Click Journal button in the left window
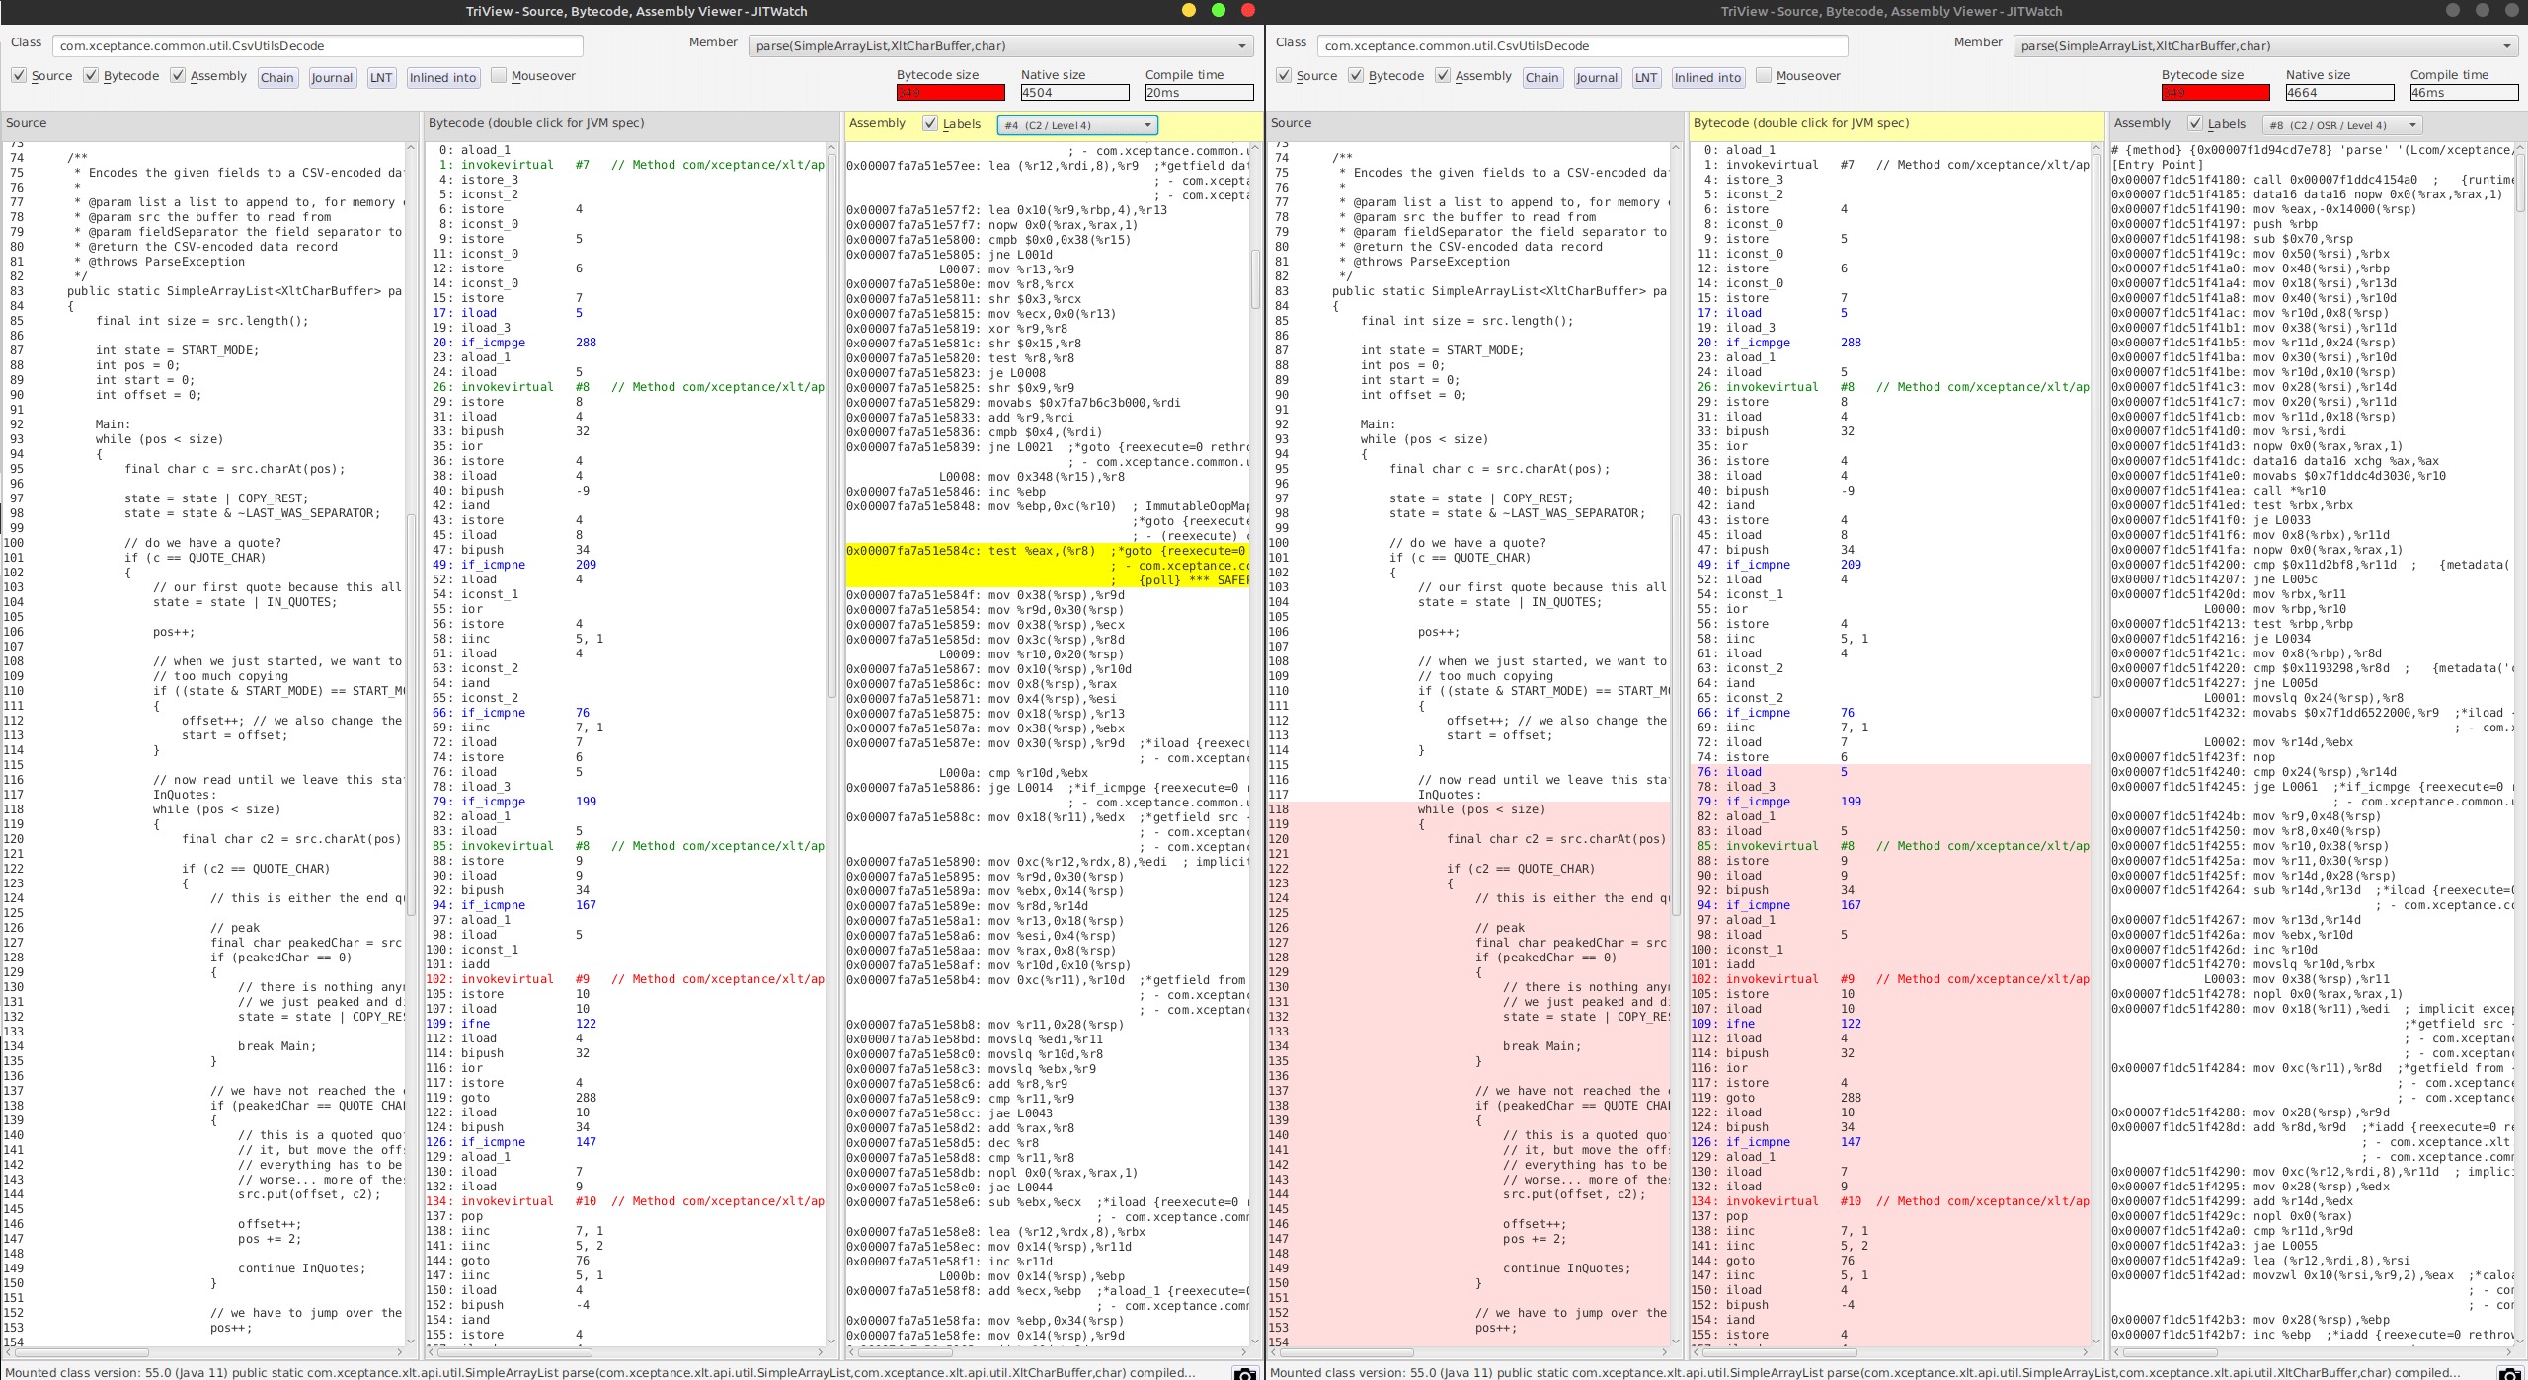This screenshot has width=2528, height=1380. tap(332, 78)
